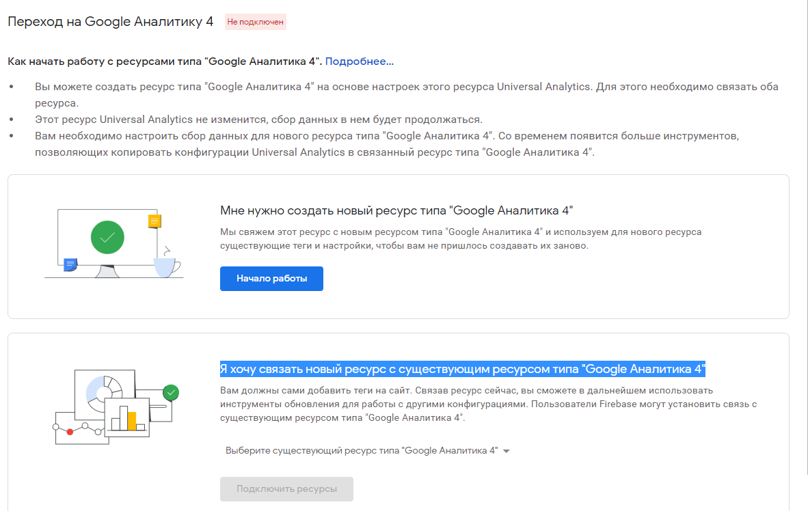The width and height of the screenshot is (808, 511).
Task: Click the donut chart in the second illustration
Action: (x=104, y=391)
